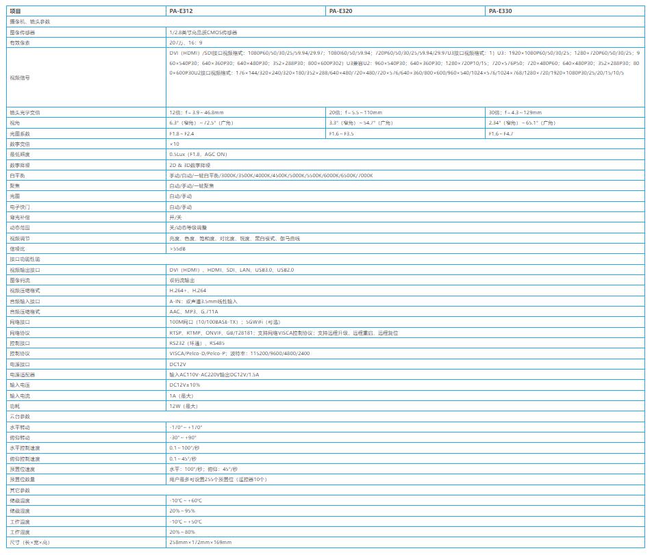Click the 摄像机、镜头参数 section heading

(30, 22)
